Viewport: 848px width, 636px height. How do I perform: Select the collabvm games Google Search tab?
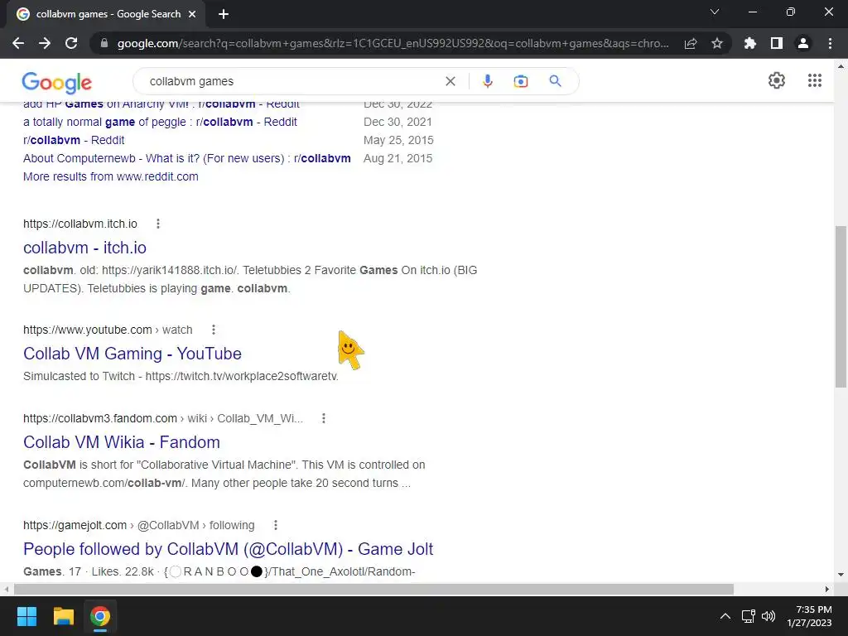point(106,15)
